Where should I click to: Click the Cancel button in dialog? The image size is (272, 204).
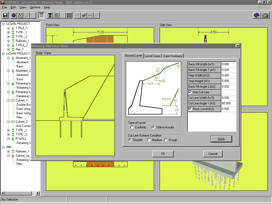213,154
